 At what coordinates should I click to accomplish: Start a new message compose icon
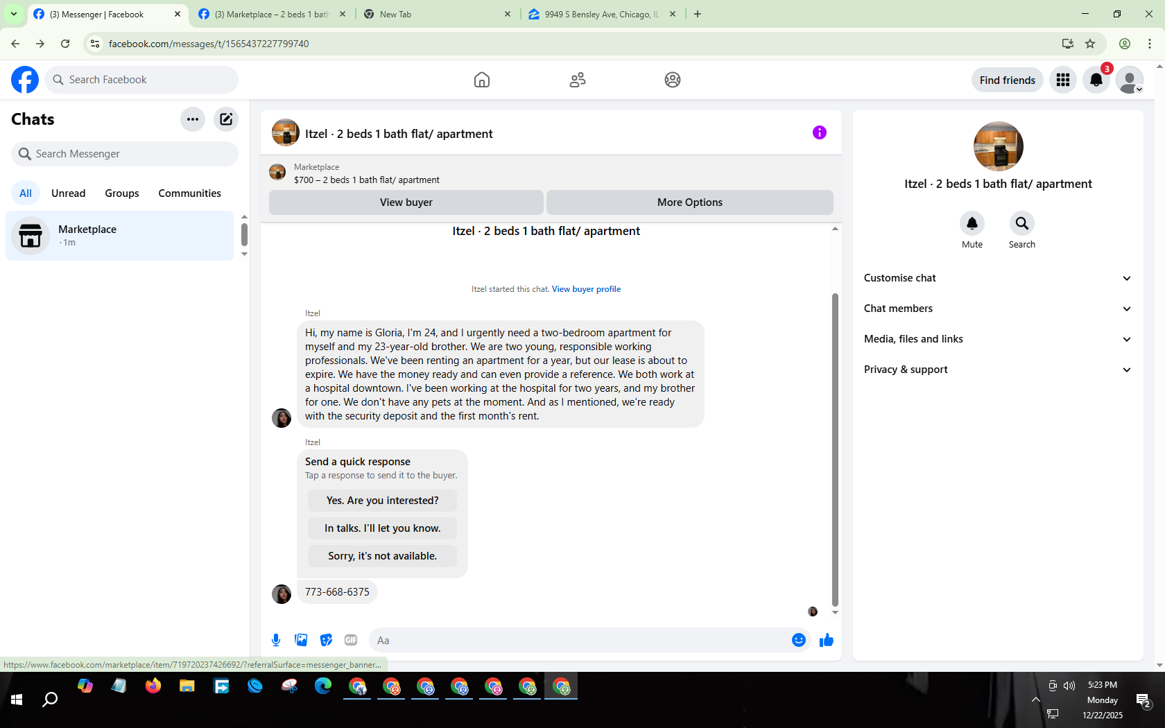(x=226, y=119)
